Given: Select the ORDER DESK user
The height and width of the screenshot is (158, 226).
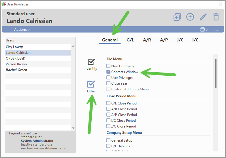Looking at the screenshot, I should [38, 58].
